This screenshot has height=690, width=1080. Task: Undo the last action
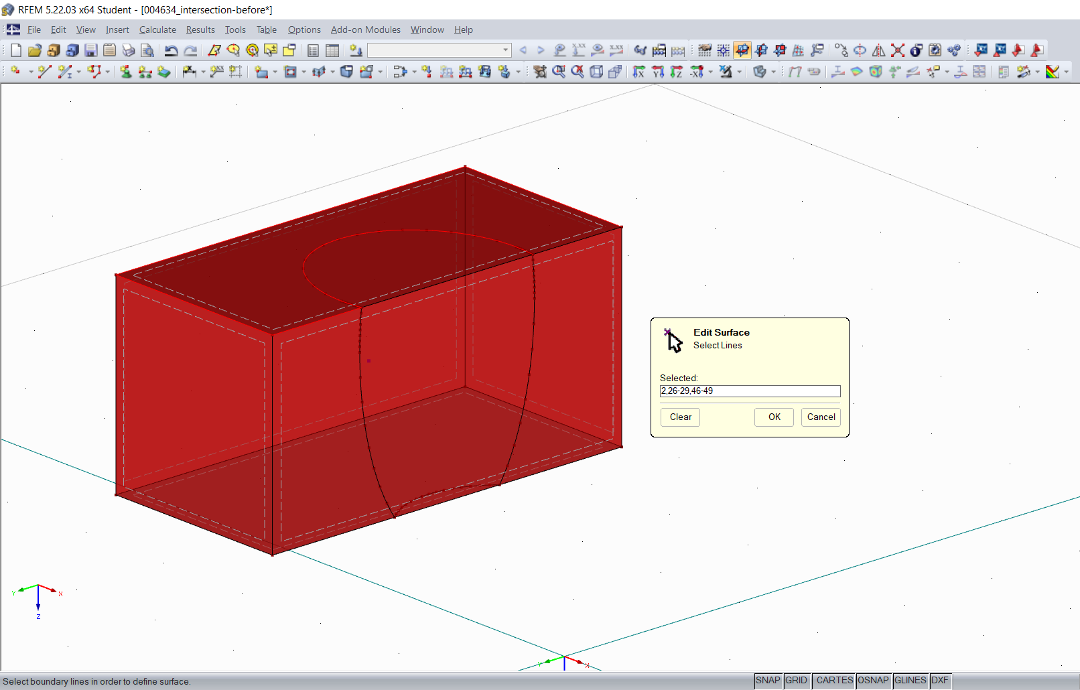click(172, 50)
